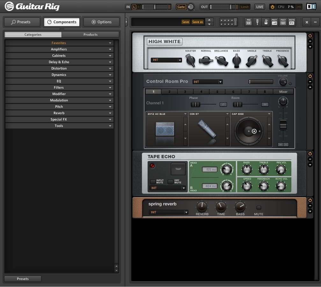Toggle the Tapedeck Post icon
The width and height of the screenshot is (321, 287).
click(283, 22)
